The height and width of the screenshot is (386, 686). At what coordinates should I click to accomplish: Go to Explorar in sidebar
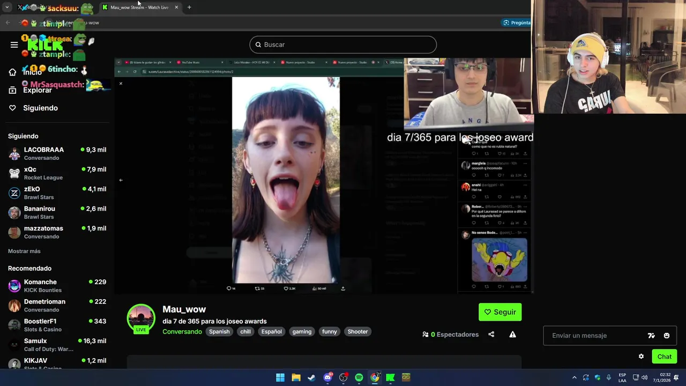38,90
